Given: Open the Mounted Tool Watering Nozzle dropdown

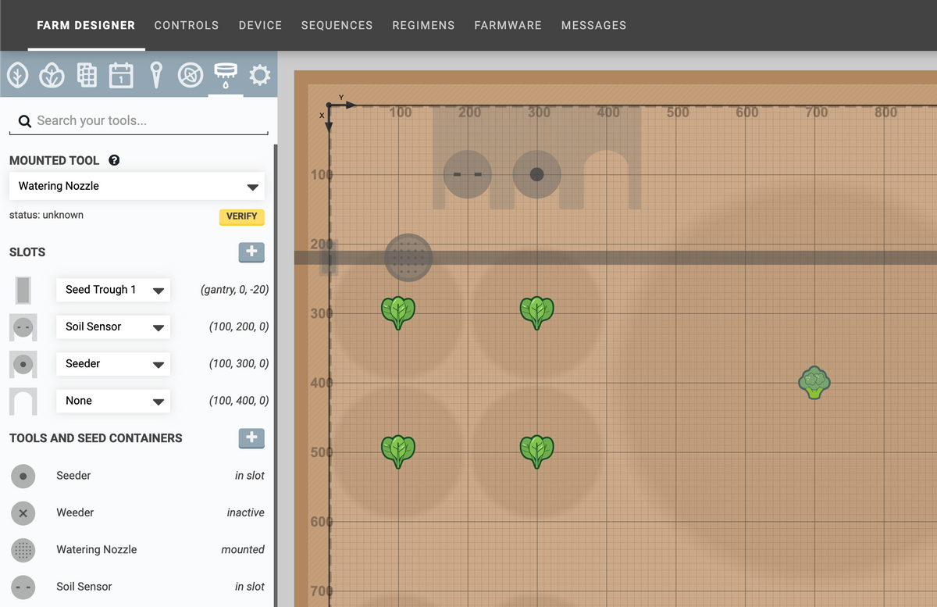Looking at the screenshot, I should pos(137,187).
